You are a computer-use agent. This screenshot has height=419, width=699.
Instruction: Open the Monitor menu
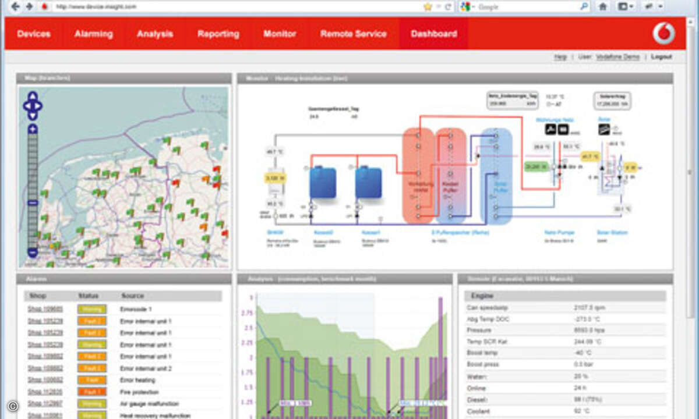280,34
